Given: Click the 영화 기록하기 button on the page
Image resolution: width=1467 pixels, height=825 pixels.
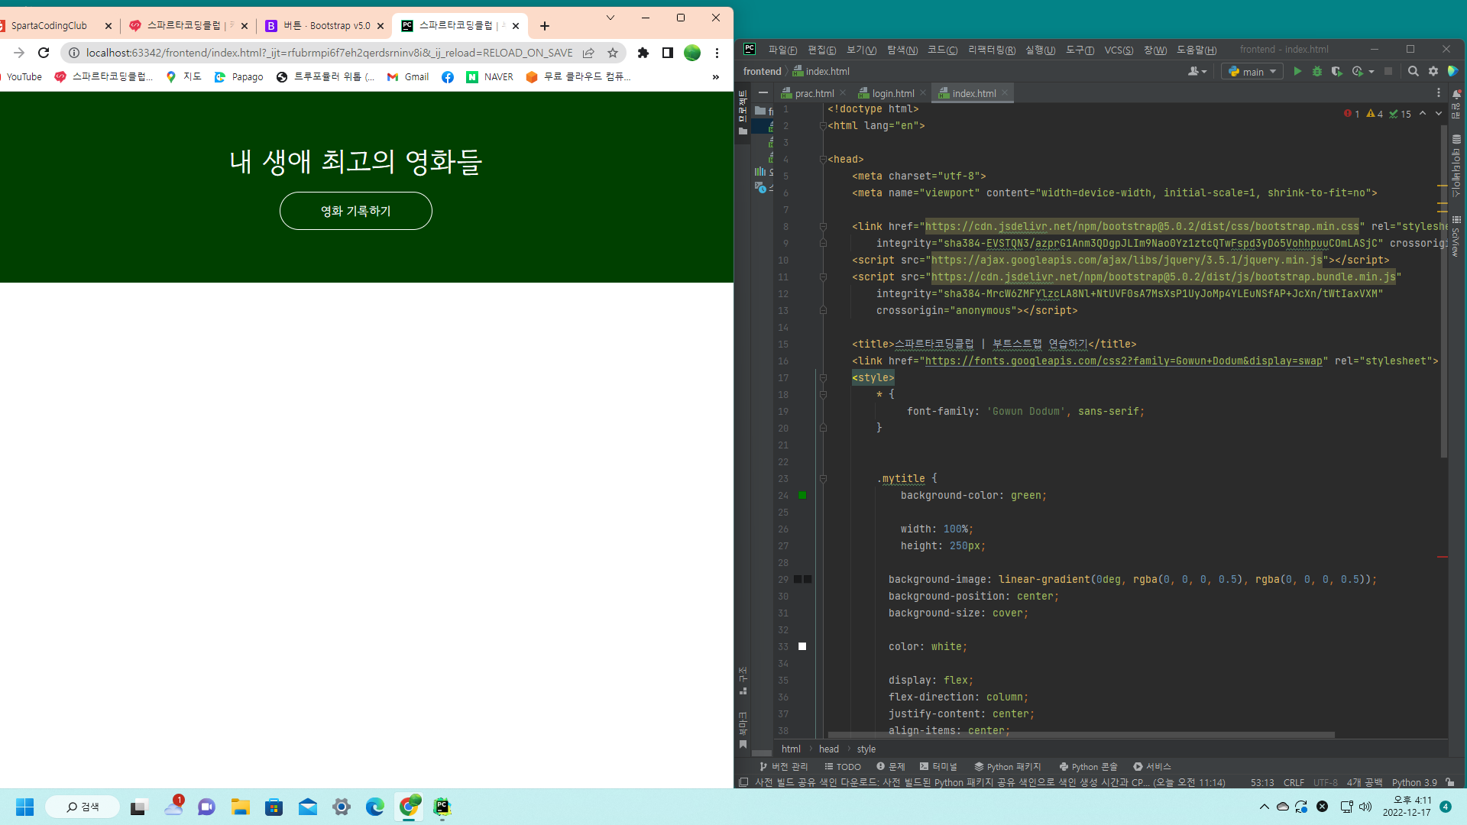Looking at the screenshot, I should [356, 211].
